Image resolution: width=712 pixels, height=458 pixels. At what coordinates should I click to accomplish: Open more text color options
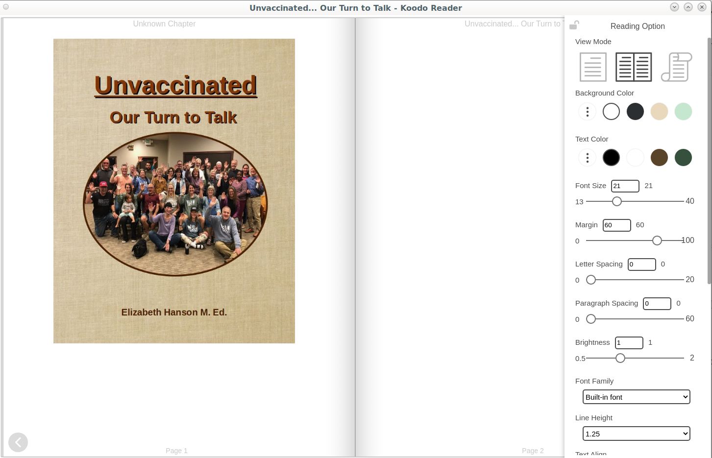coord(587,158)
